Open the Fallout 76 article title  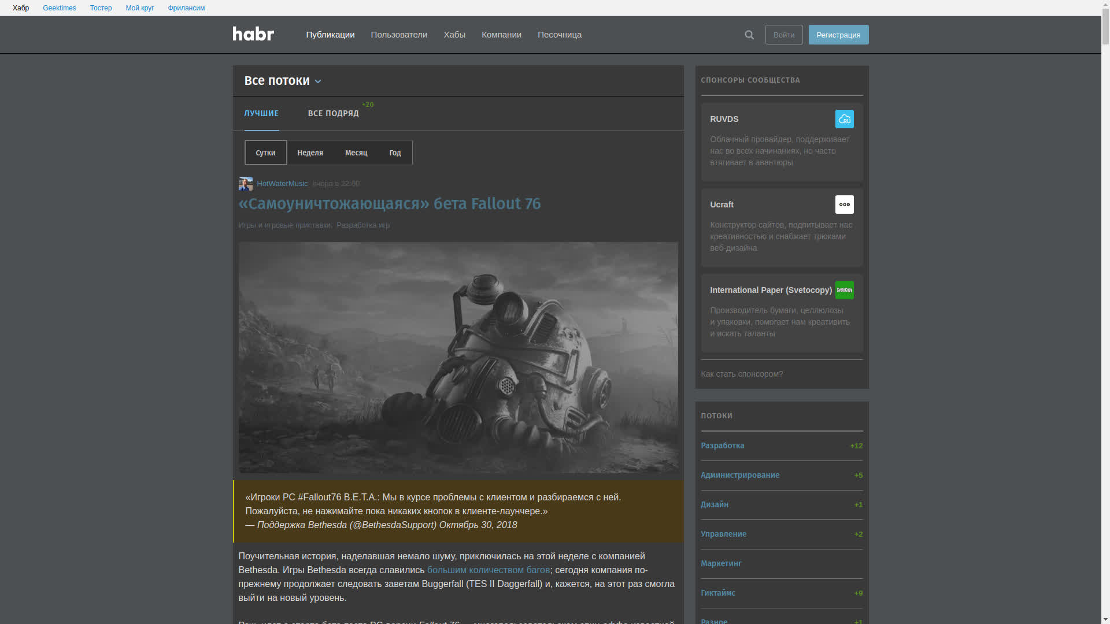point(390,204)
